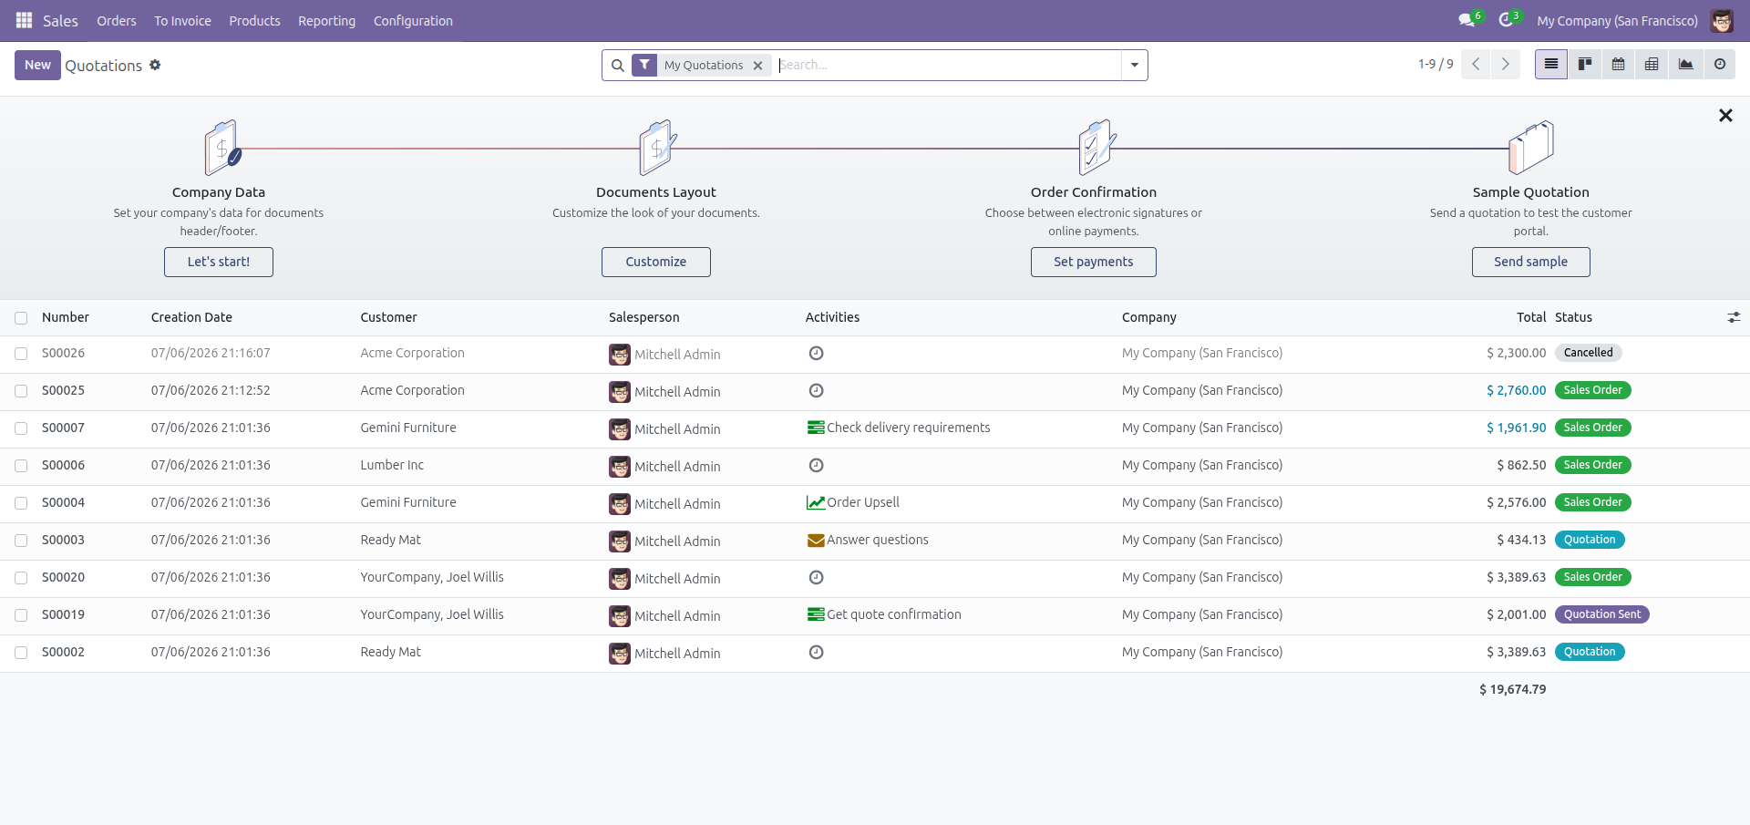
Task: Open the apps grid home menu
Action: click(25, 20)
